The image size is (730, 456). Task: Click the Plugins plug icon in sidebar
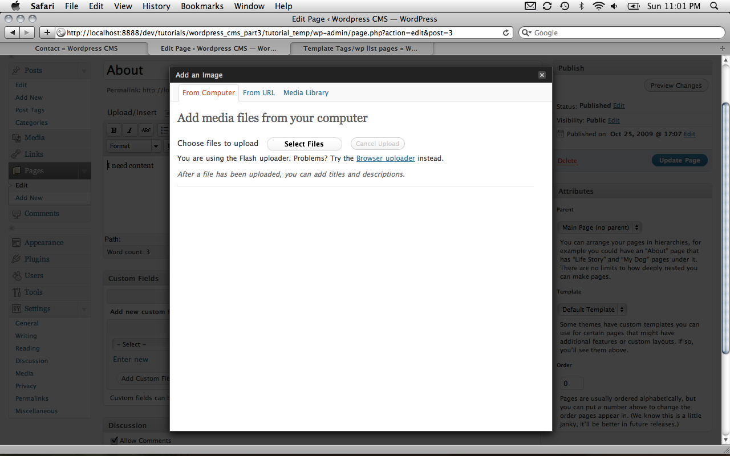click(x=16, y=259)
